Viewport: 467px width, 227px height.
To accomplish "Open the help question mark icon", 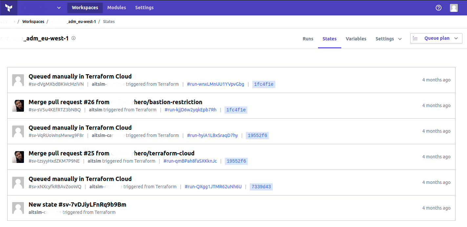I will point(438,8).
